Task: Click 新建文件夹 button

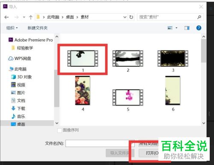Action: (38, 28)
